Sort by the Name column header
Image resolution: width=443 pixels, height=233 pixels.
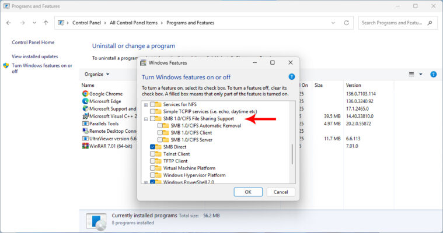[x=88, y=85]
